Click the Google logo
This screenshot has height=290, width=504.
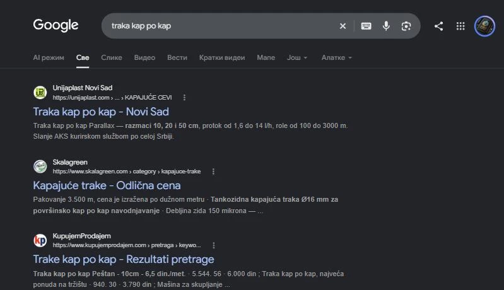coord(56,25)
